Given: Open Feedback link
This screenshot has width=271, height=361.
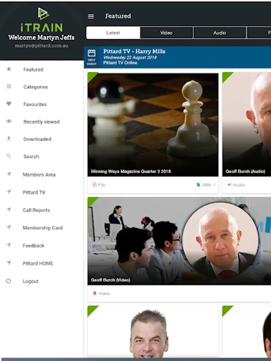Looking at the screenshot, I should 33,245.
